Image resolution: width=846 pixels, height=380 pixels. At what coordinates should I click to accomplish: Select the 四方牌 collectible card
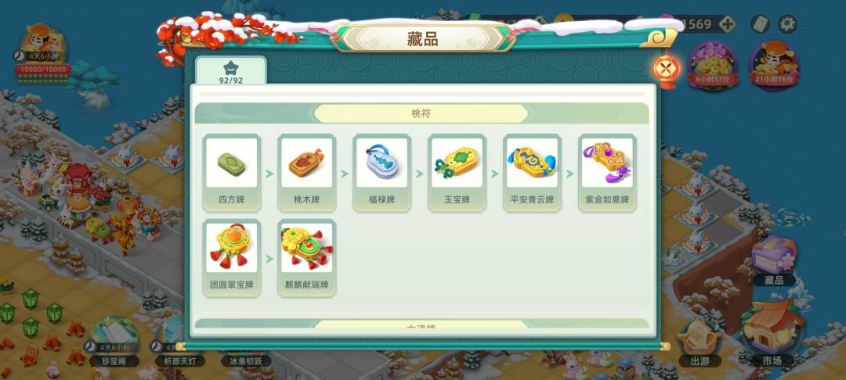click(x=231, y=173)
